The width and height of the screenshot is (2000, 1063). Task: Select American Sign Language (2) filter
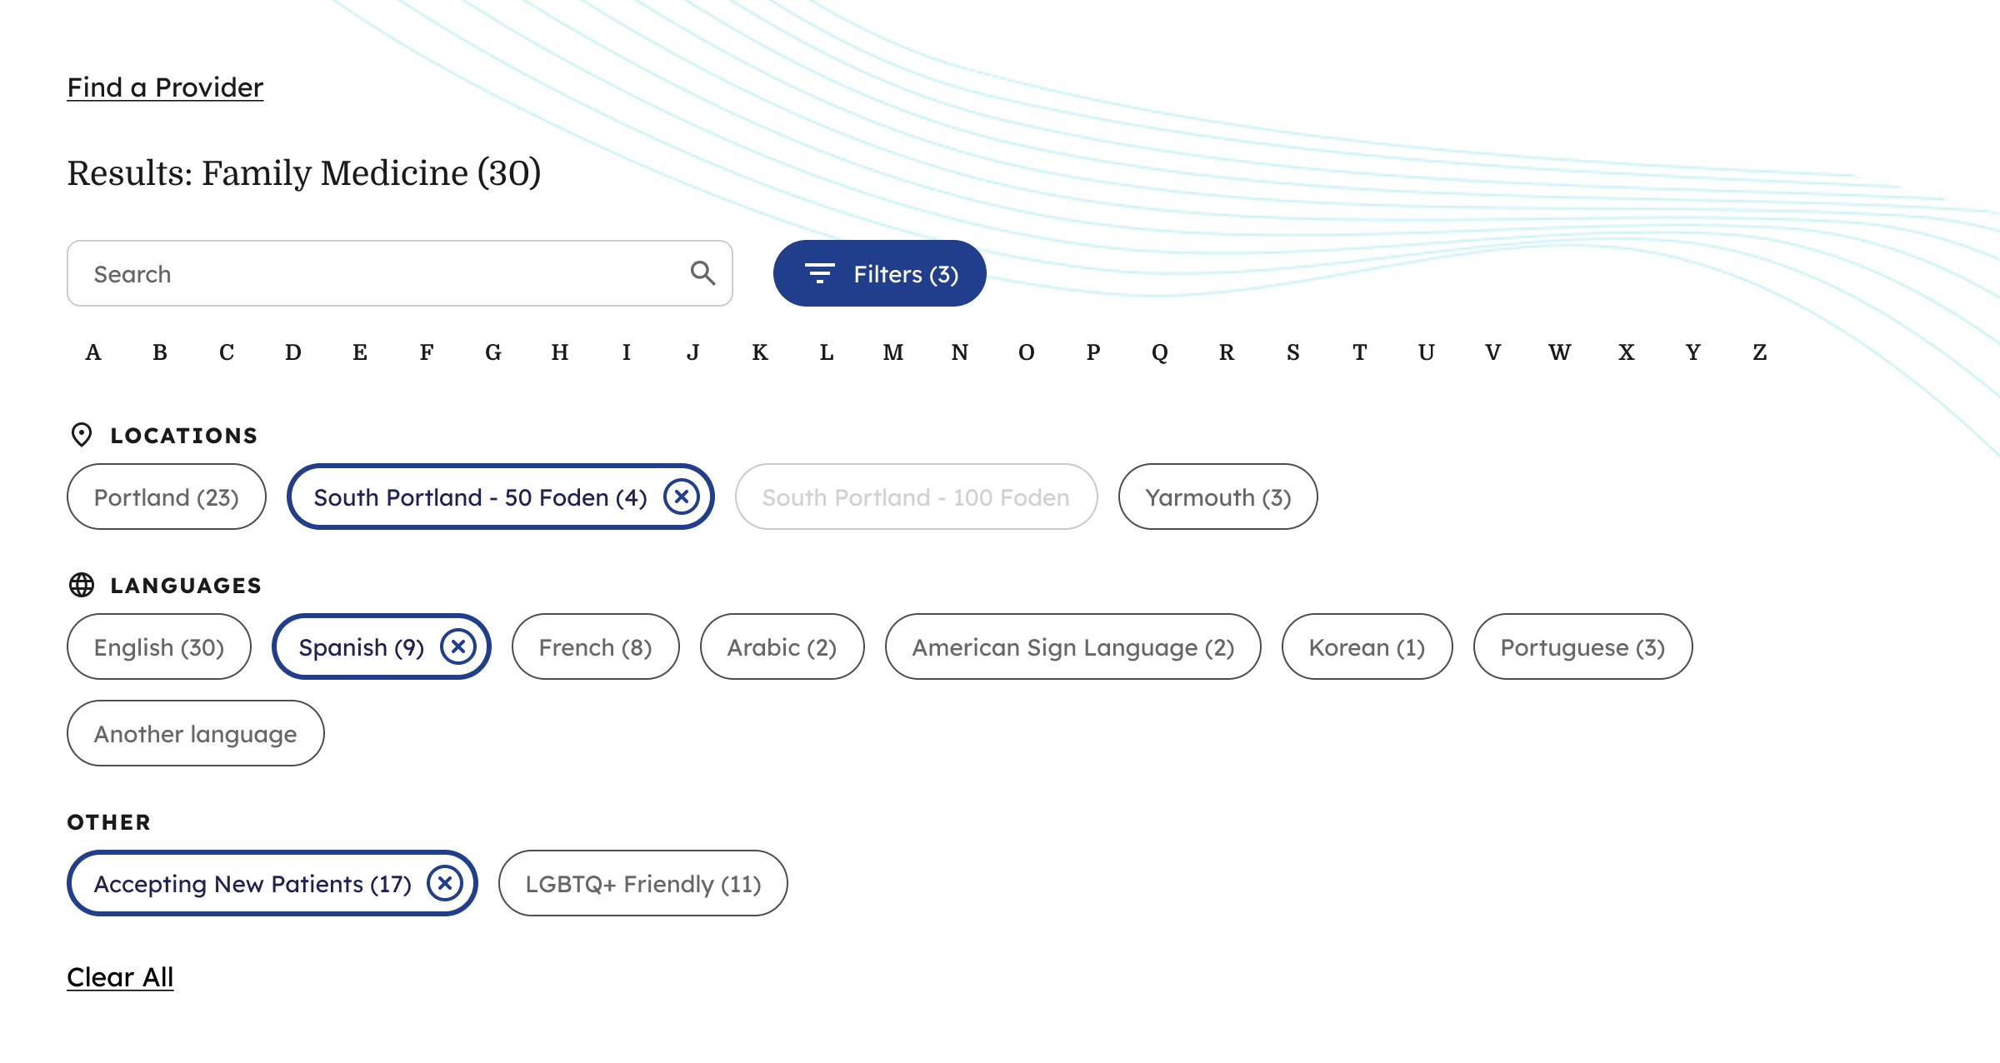pyautogui.click(x=1072, y=647)
